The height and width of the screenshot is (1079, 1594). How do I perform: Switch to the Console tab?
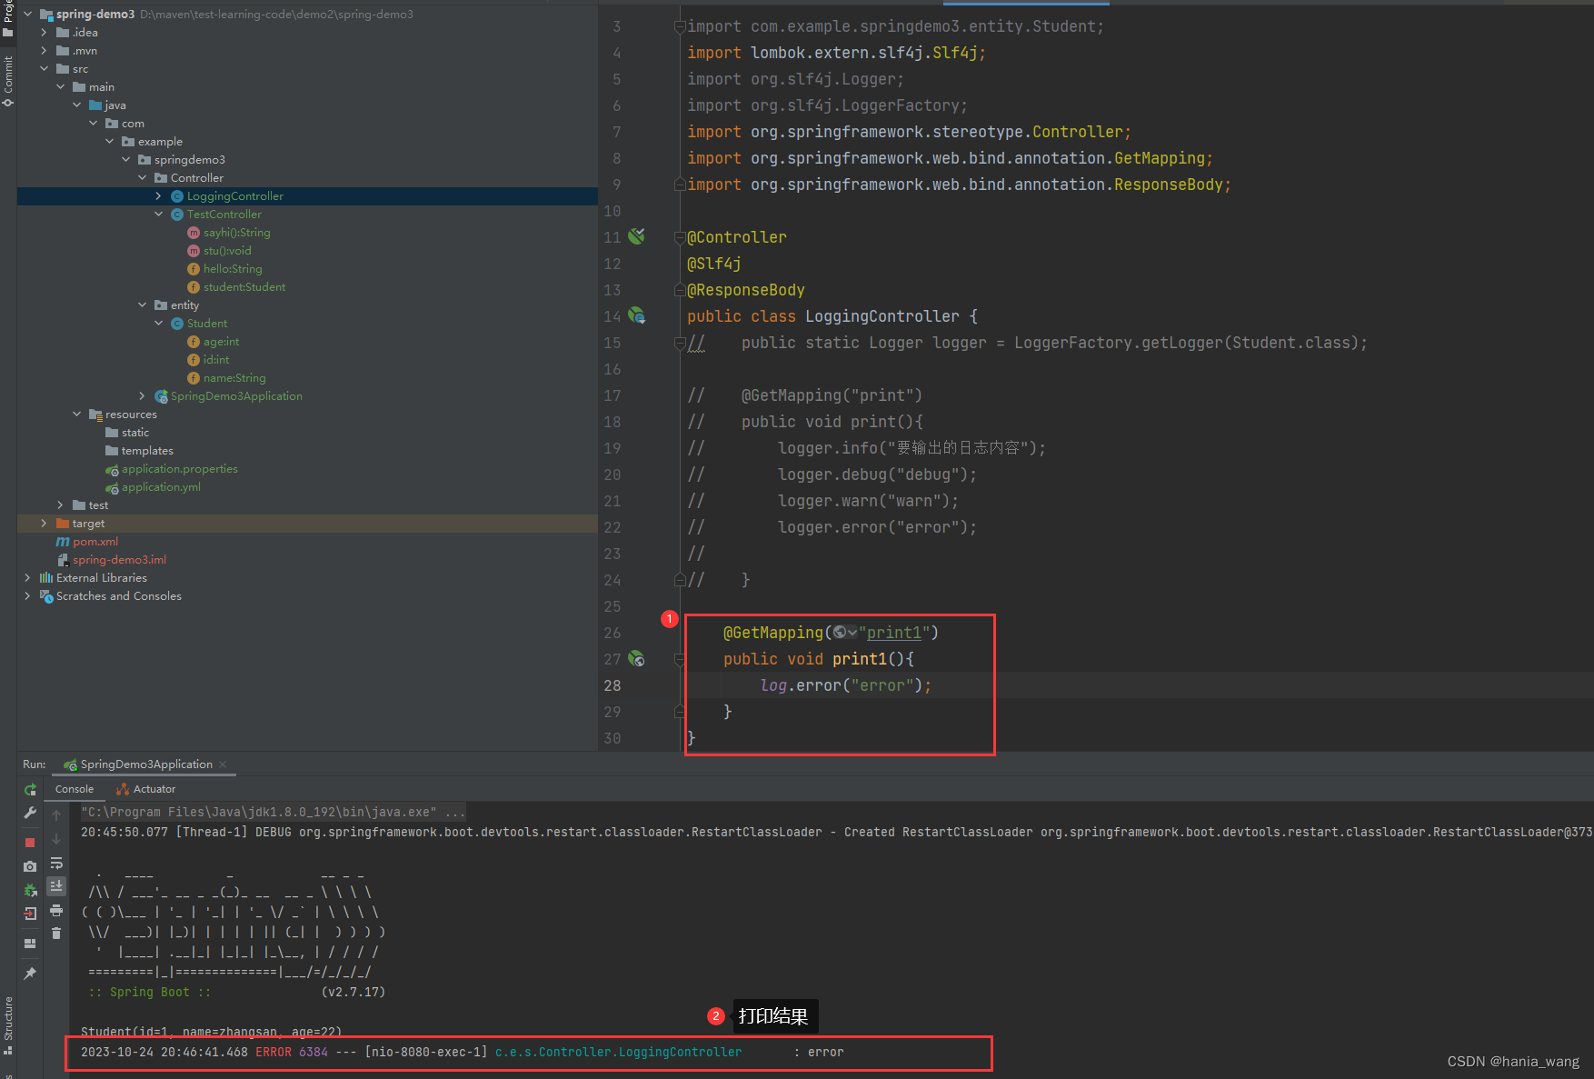[75, 789]
